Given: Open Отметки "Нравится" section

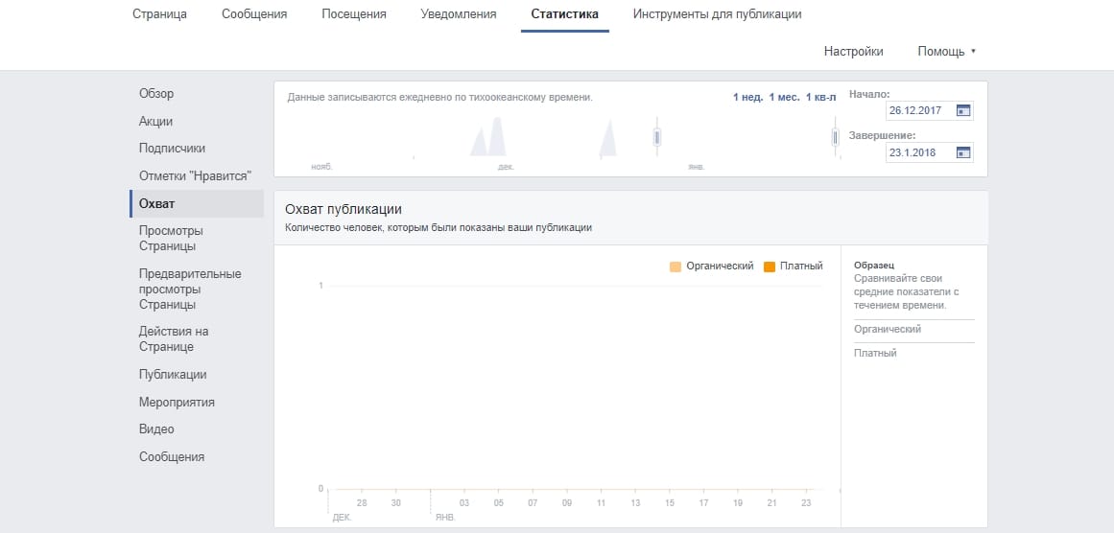Looking at the screenshot, I should coord(196,176).
